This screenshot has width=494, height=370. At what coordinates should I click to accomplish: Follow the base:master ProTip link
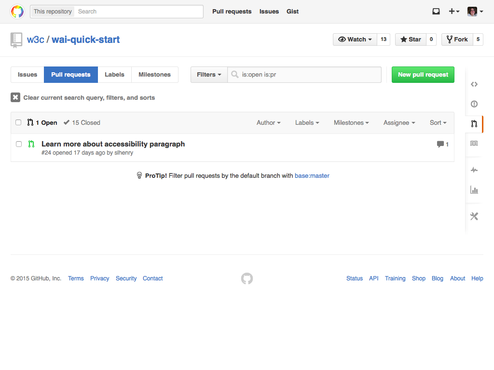click(x=312, y=175)
